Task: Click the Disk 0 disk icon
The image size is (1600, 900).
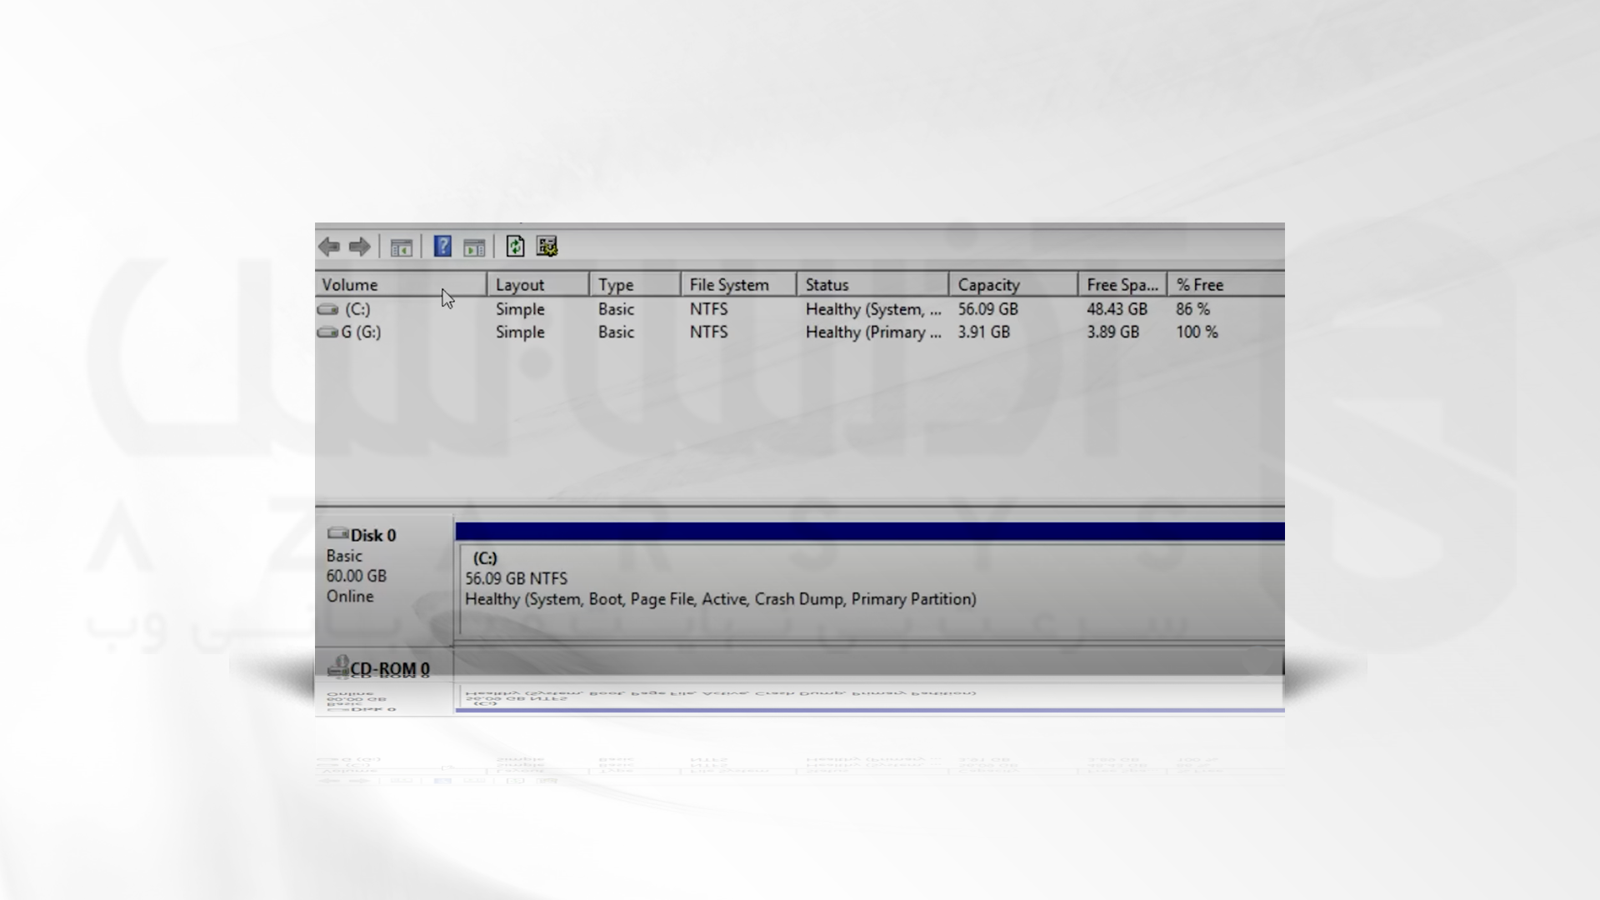Action: click(337, 533)
